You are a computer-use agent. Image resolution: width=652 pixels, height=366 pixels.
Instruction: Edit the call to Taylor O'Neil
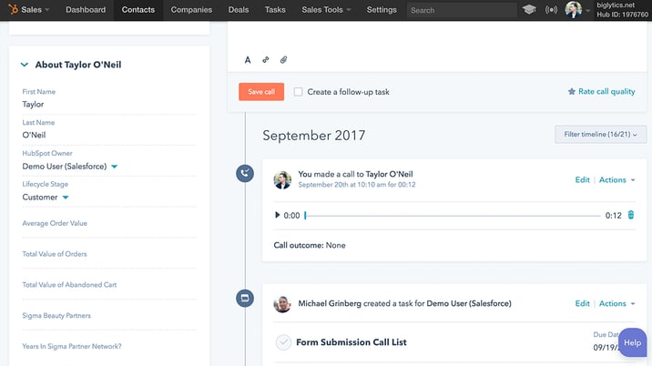(582, 179)
